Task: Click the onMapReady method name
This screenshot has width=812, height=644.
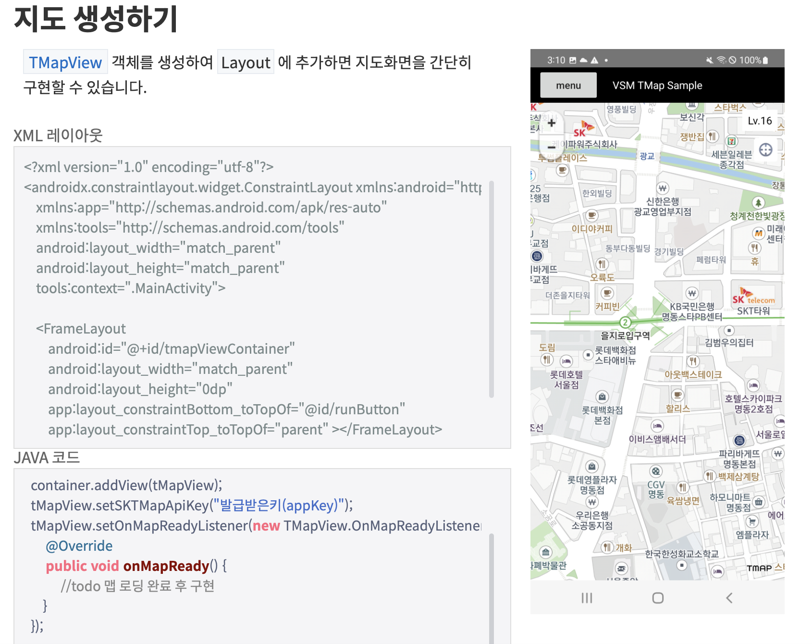Action: tap(166, 566)
